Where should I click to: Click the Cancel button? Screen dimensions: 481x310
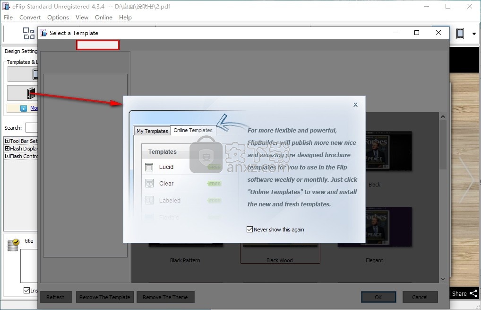click(420, 297)
